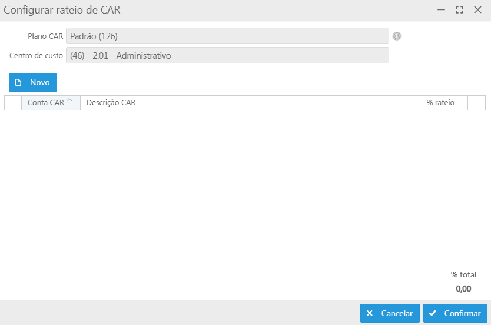The height and width of the screenshot is (325, 491).
Task: Click the blank last header cell after % rateio
Action: 476,103
